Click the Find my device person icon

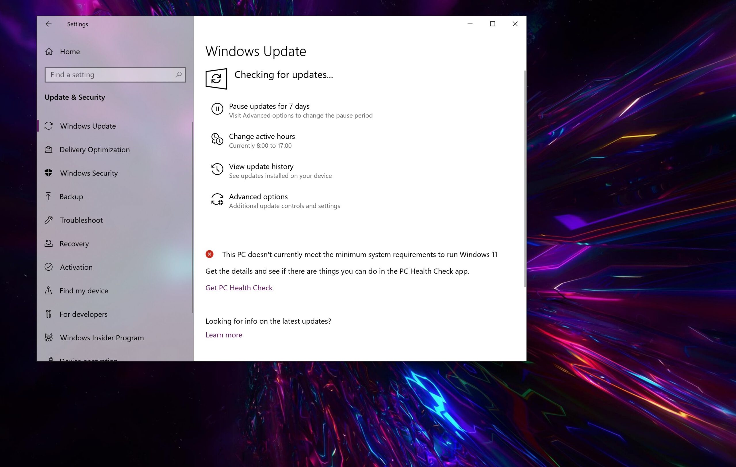[48, 290]
